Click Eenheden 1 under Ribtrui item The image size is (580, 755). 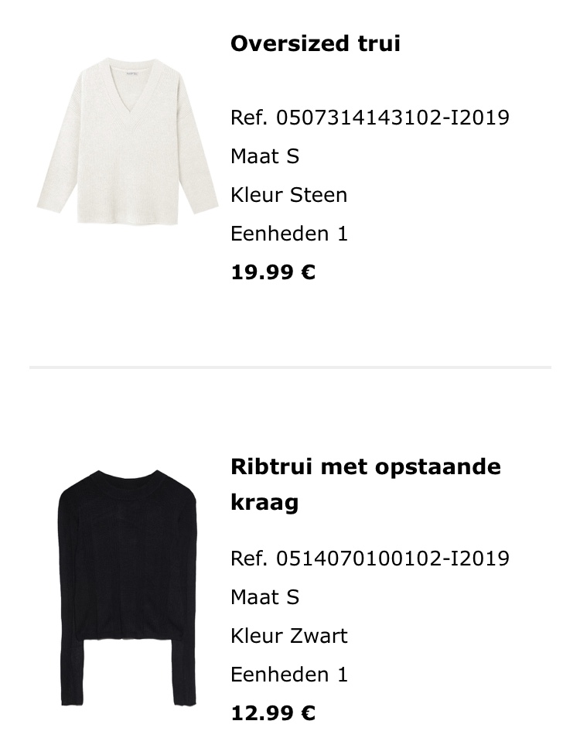click(x=289, y=675)
